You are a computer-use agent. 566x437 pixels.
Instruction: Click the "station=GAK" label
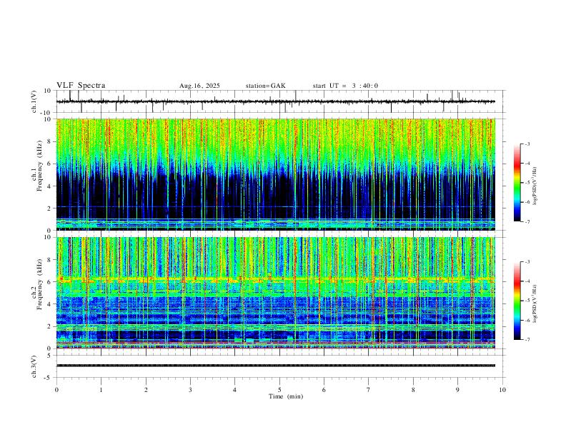[x=265, y=86]
